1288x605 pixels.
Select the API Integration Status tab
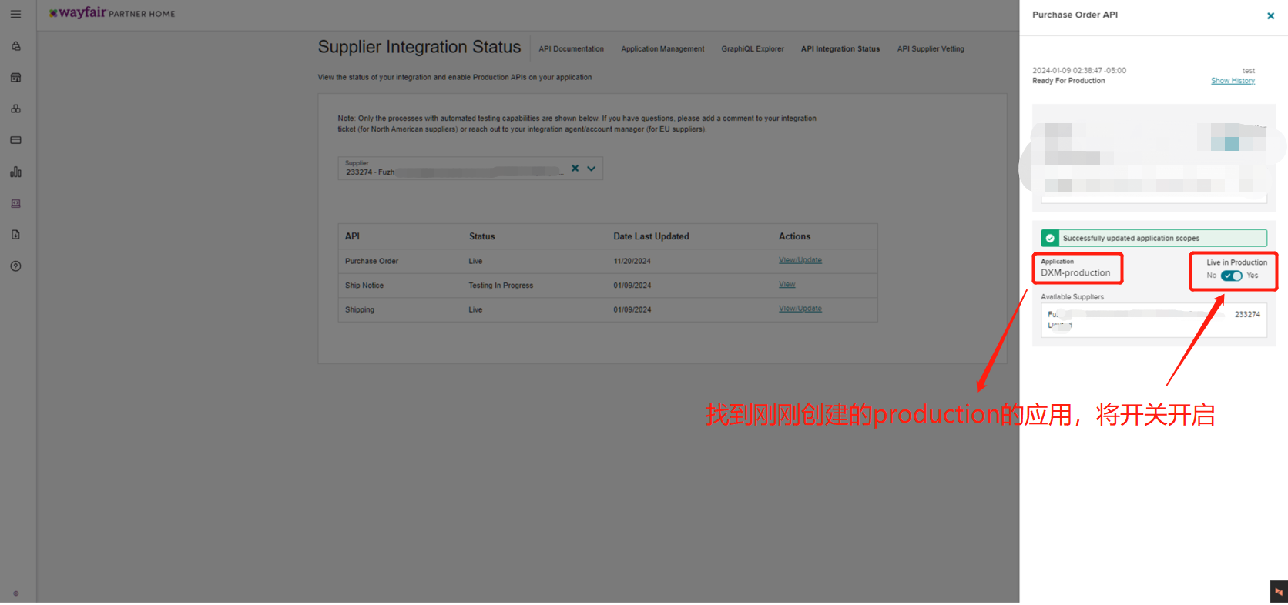tap(840, 48)
